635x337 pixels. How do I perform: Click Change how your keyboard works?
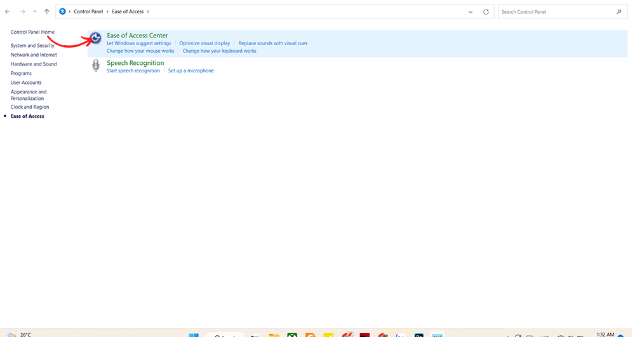tap(219, 51)
